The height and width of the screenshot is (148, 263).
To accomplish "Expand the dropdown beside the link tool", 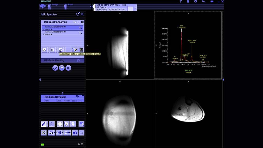I will pos(47,124).
